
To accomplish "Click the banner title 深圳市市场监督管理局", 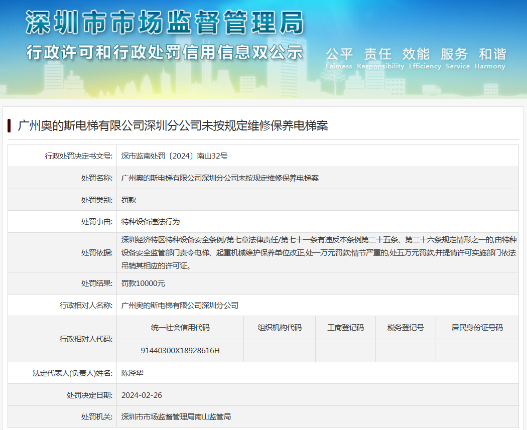I will [165, 23].
